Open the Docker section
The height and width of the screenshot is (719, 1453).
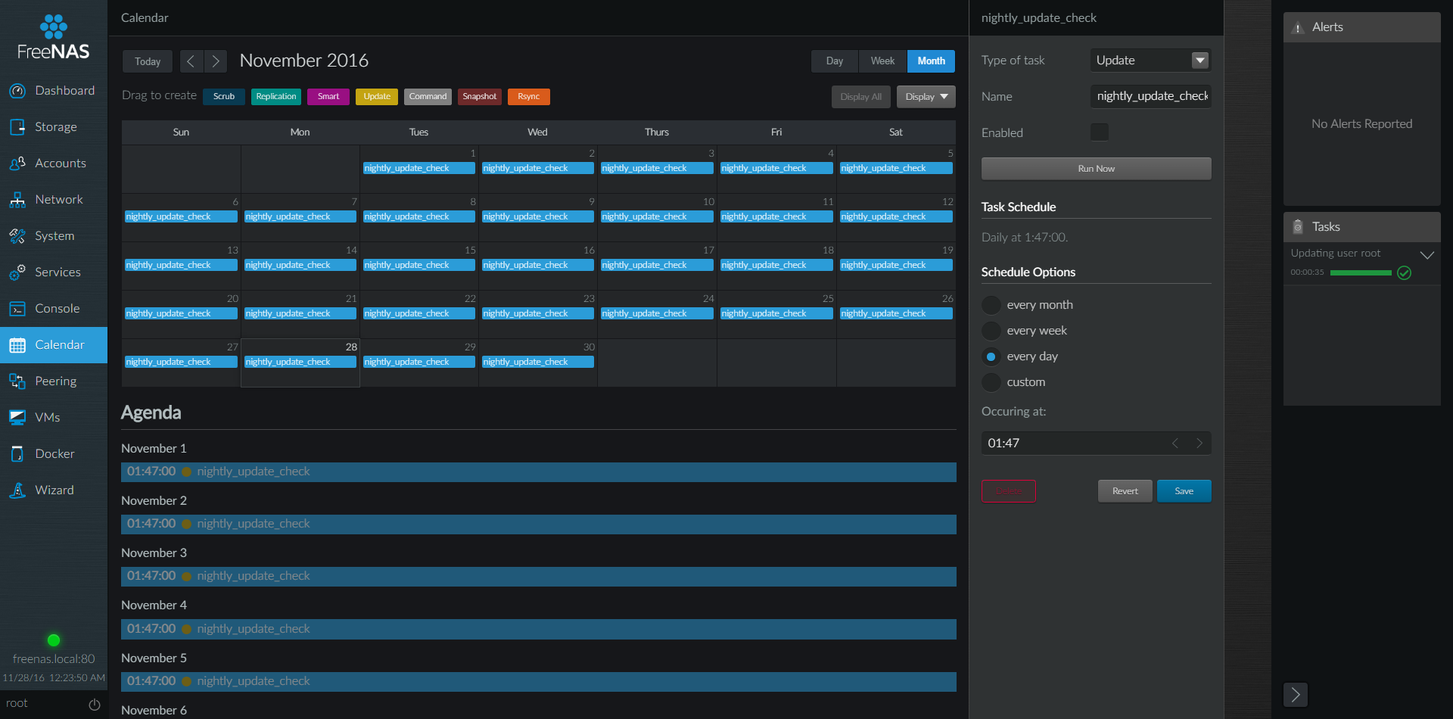pos(53,453)
